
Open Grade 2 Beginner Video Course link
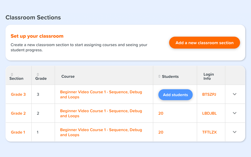click(101, 113)
